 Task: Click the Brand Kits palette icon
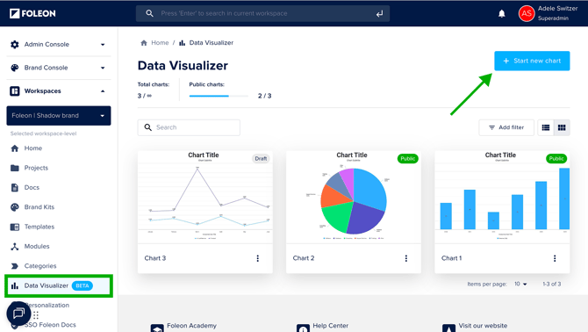tap(15, 207)
